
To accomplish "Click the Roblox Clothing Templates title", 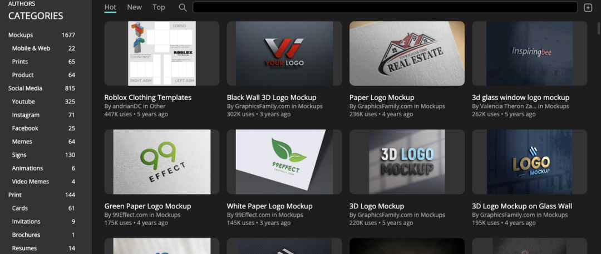I will 148,97.
